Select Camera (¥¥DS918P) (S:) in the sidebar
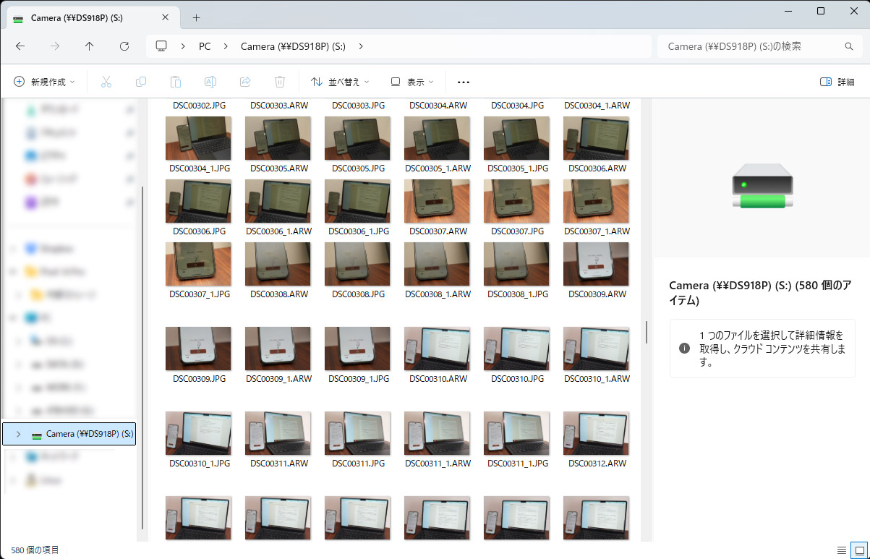 click(x=69, y=434)
